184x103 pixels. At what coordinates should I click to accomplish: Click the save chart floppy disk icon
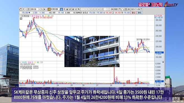tap(126, 9)
